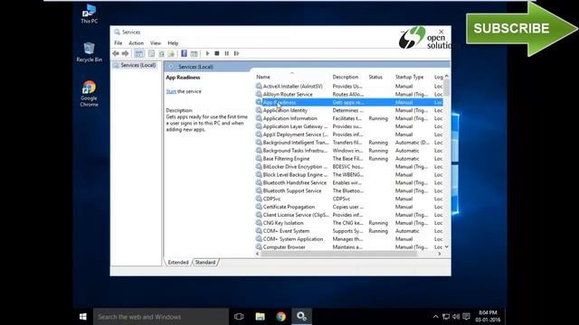Expand the system tray hidden icons chevron

point(436,317)
